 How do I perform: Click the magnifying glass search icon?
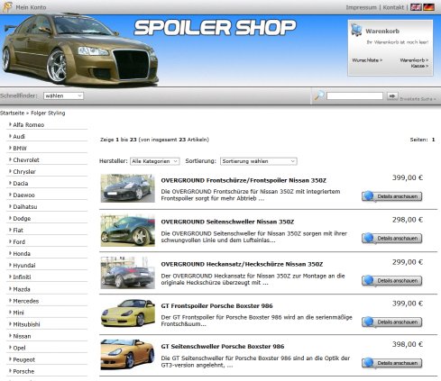pos(319,95)
